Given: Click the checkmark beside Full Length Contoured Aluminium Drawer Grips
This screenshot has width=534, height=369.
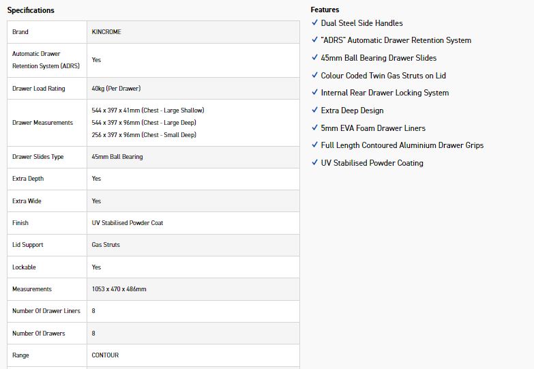Looking at the screenshot, I should (314, 145).
